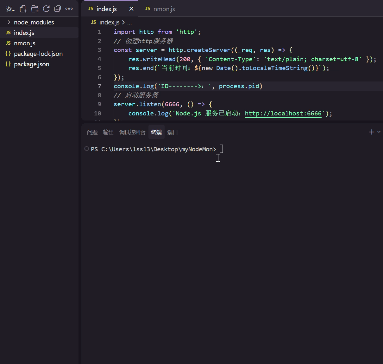The width and height of the screenshot is (383, 364).
Task: Click the terminal command status circle
Action: [86, 149]
